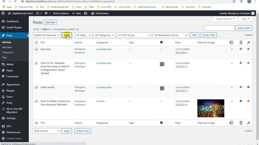Open Theme Options in admin bar
Viewport: 259px width, 145px height.
click(61, 13)
